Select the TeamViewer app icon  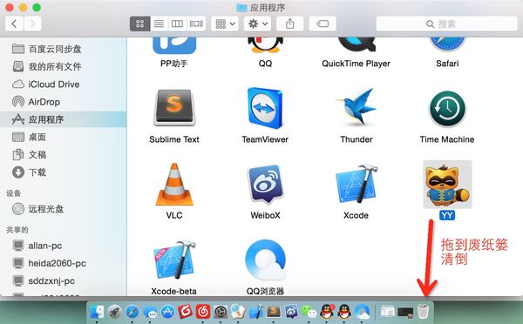tap(265, 108)
